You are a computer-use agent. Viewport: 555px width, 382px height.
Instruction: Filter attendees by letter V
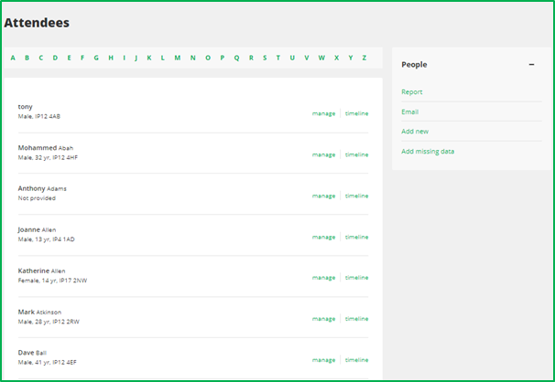click(307, 58)
